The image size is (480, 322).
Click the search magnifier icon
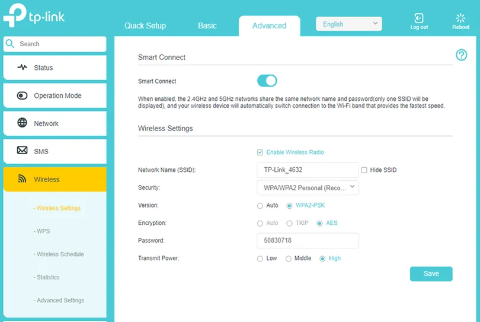[x=10, y=44]
